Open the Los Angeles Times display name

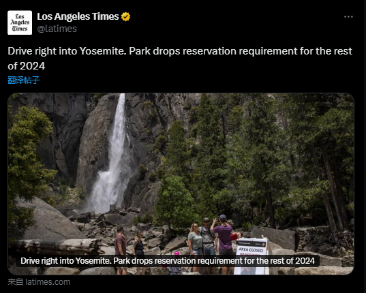click(78, 16)
